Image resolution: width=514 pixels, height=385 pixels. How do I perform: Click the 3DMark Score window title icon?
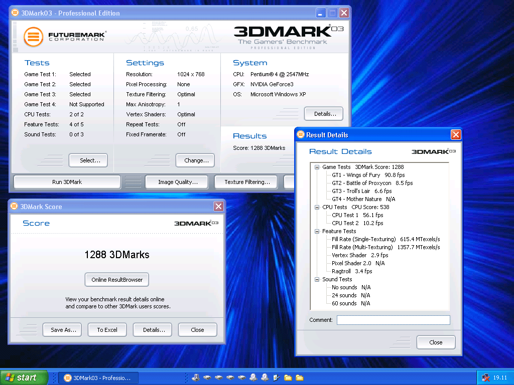[14, 206]
